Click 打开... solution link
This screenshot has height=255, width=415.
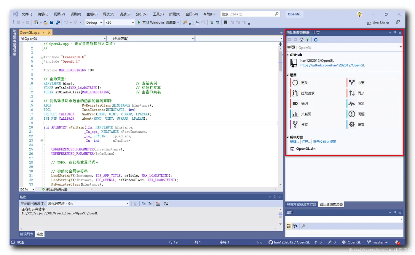(306, 142)
